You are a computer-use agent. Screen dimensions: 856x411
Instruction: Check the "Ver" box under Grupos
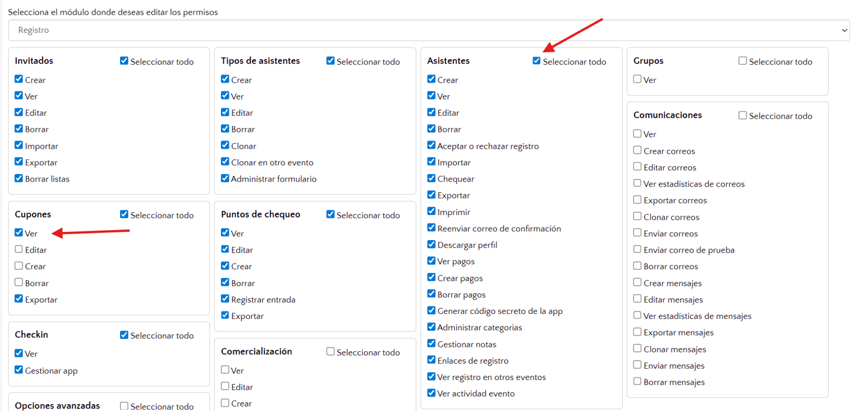coord(637,80)
